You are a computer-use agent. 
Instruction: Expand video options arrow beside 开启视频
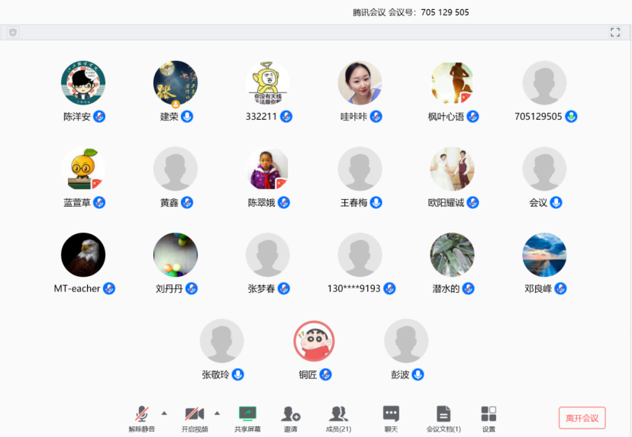pyautogui.click(x=217, y=413)
